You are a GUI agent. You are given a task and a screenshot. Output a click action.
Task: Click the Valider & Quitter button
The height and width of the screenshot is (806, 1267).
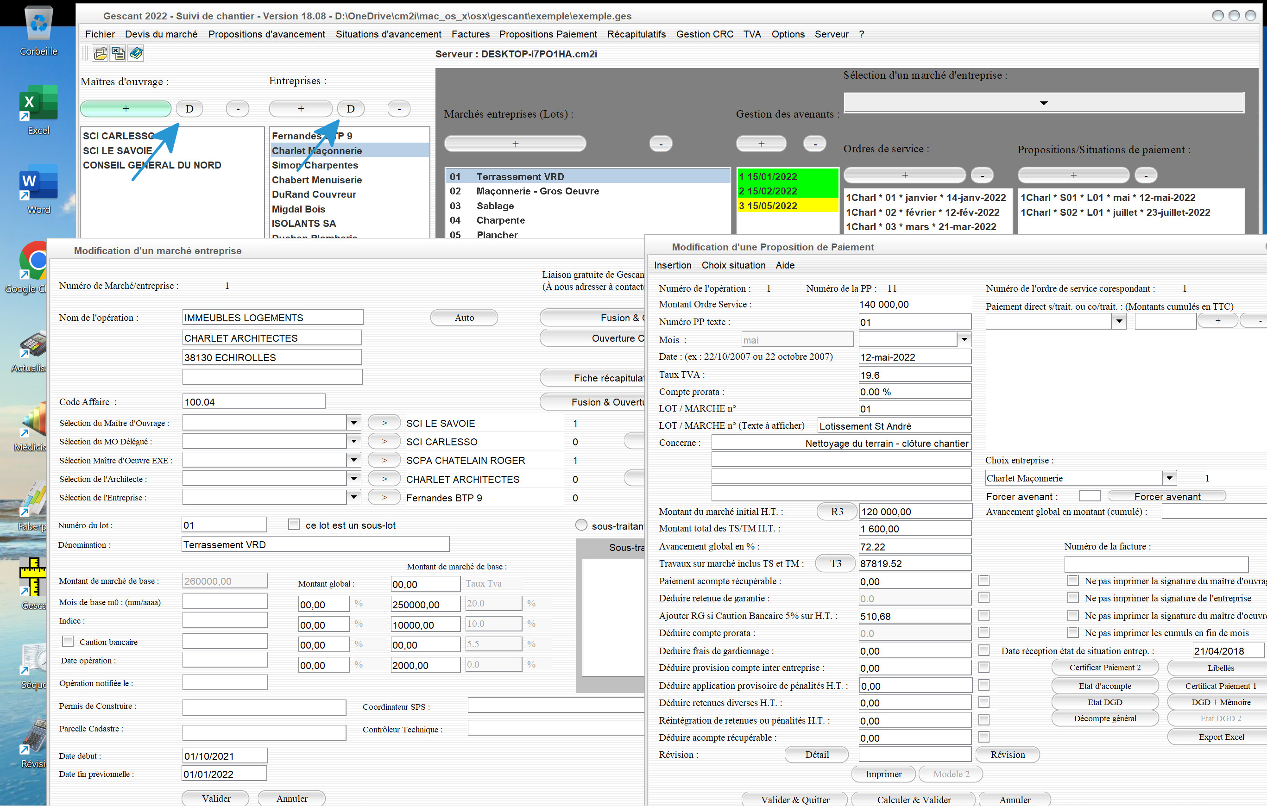794,799
